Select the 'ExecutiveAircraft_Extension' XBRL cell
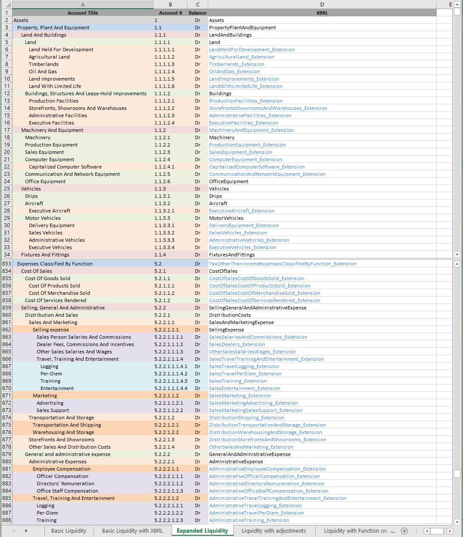Screen dimensions: 463x537 322,211
